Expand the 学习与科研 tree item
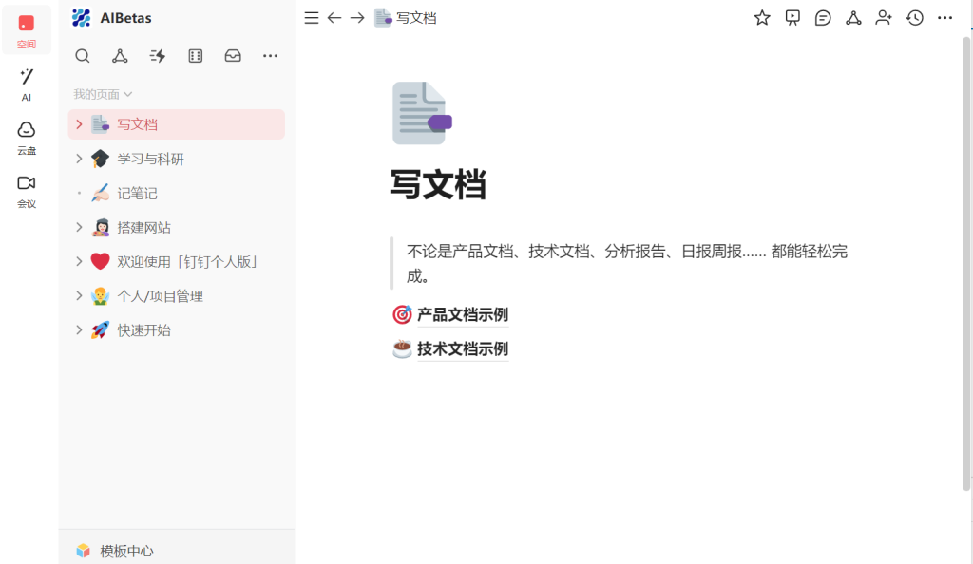This screenshot has height=564, width=973. click(80, 159)
